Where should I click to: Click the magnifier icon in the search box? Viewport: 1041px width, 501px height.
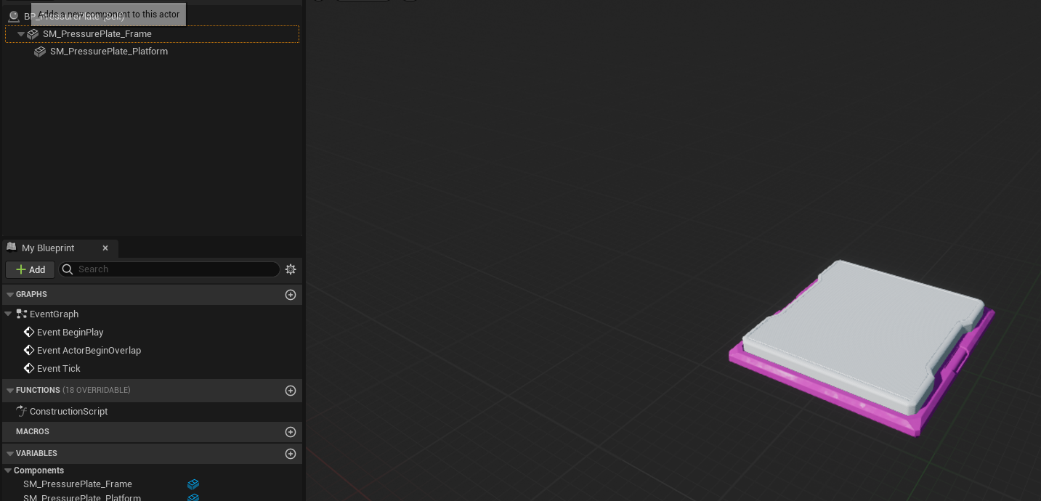68,269
